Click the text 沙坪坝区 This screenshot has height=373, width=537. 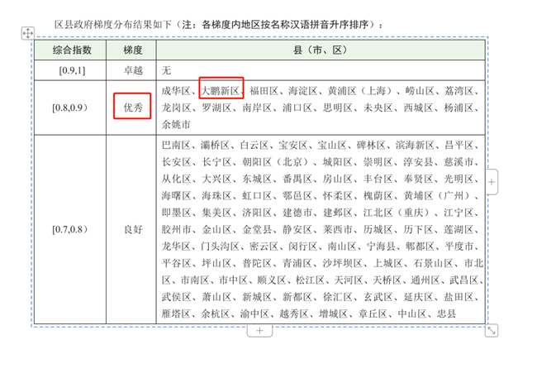tap(343, 263)
